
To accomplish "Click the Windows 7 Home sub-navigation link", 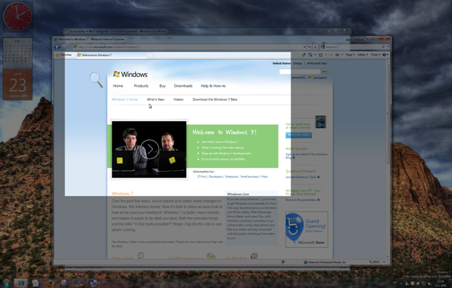I will (125, 99).
